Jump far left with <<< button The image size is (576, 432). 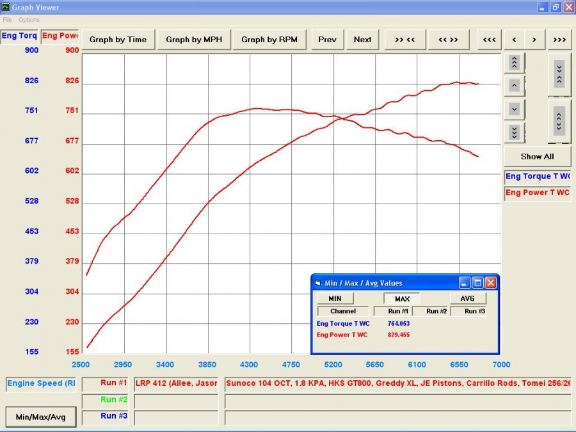(490, 40)
